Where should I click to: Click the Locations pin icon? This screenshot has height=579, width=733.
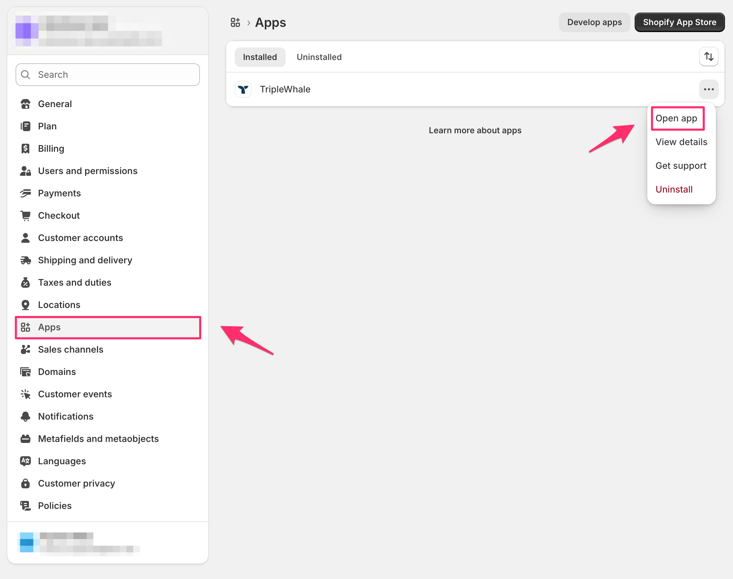(25, 305)
